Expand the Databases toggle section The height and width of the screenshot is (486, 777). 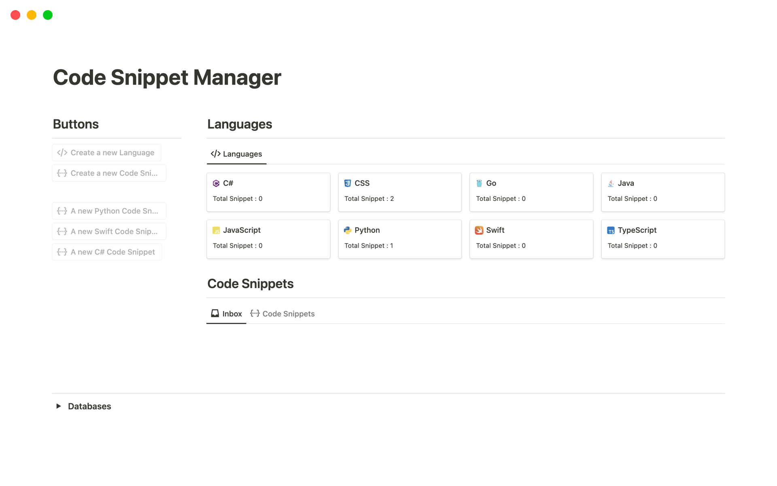click(x=59, y=406)
